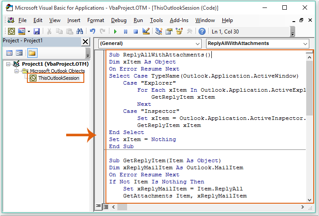Switch to Full Module View button
This screenshot has height=216, width=319.
(x=106, y=207)
